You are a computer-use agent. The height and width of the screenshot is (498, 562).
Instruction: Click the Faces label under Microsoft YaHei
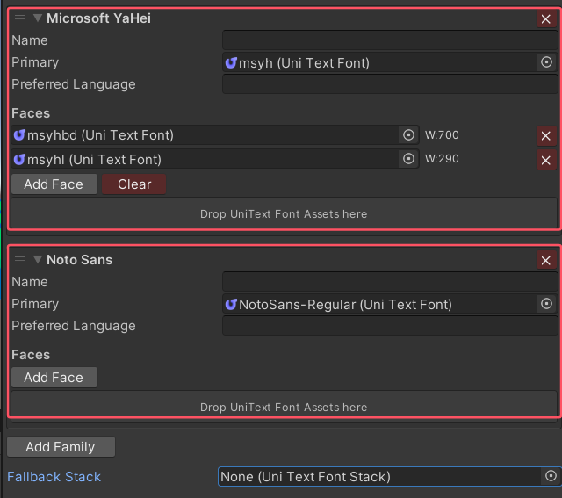click(x=31, y=113)
